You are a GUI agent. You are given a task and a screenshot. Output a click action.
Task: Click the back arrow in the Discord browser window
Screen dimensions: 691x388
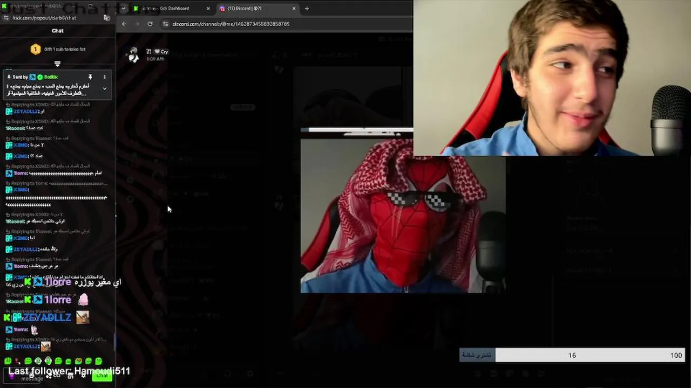(124, 24)
